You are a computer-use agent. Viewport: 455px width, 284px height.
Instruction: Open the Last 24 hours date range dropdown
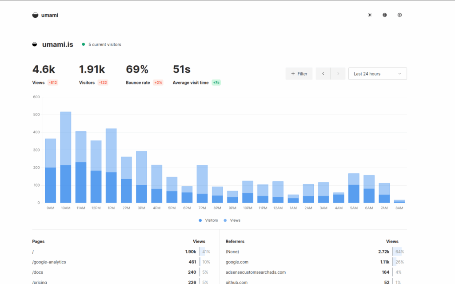377,74
